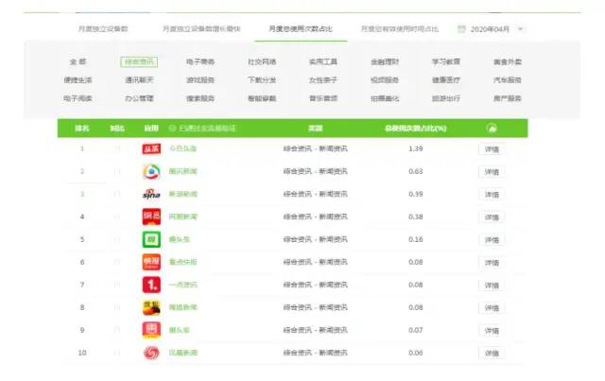Screen dimensions: 605x381
Task: Filter by the 社交网络 category
Action: pos(262,61)
